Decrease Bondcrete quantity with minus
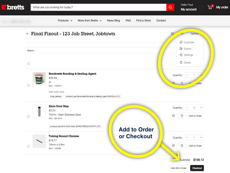The image size is (230, 173). pyautogui.click(x=187, y=75)
